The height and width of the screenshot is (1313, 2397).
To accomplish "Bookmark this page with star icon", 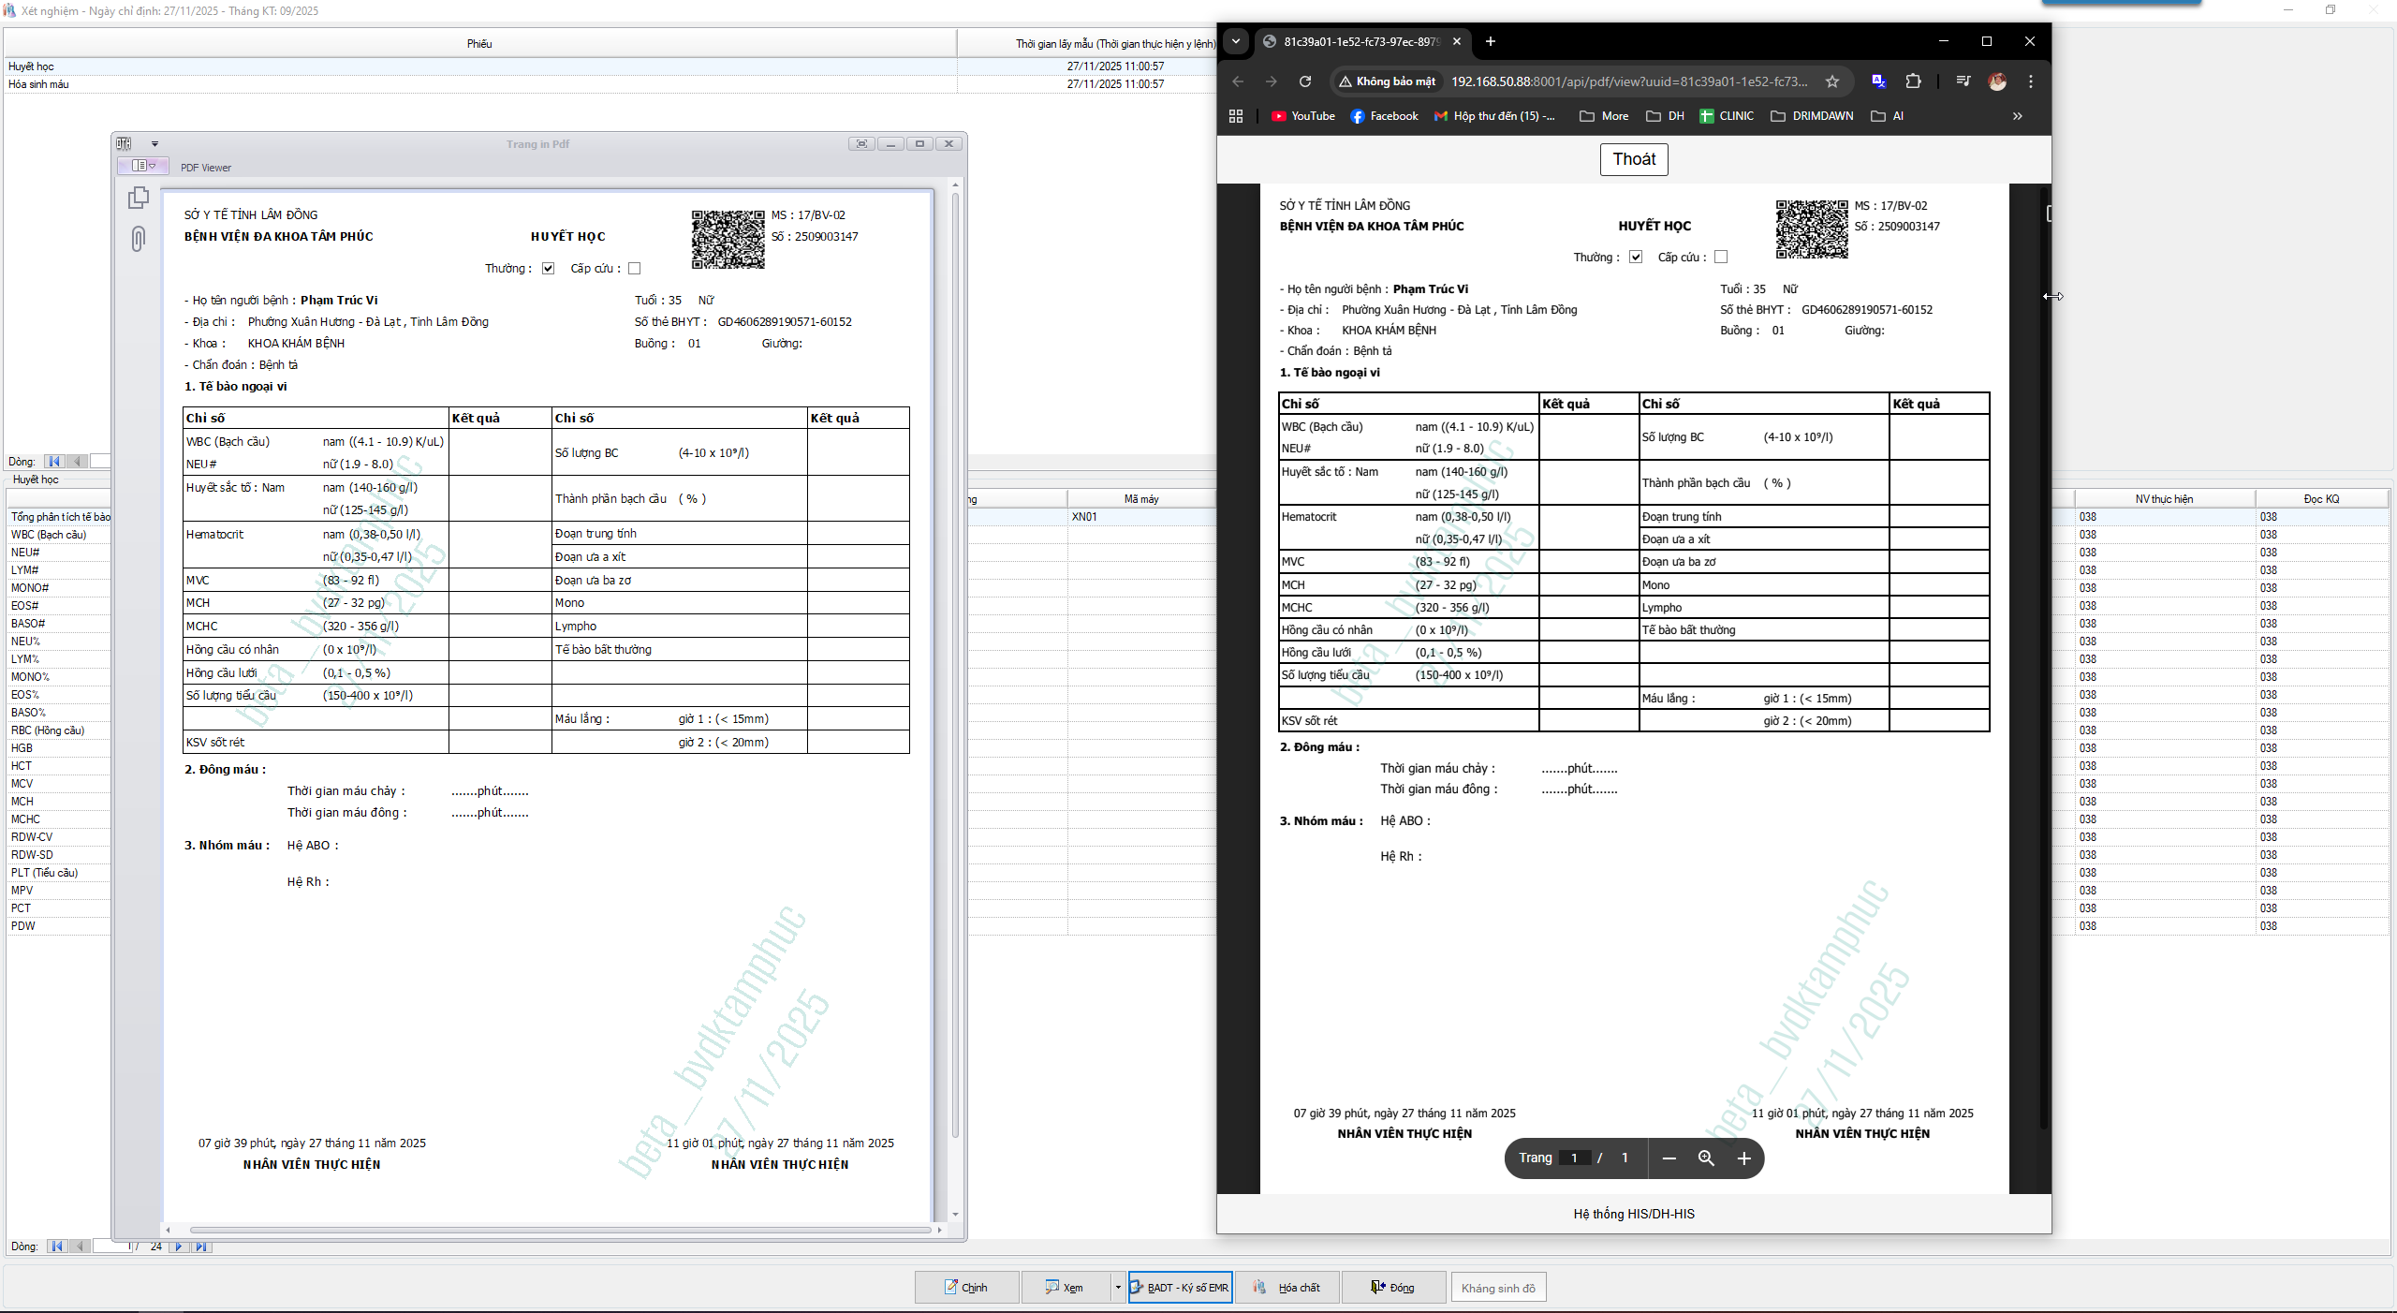I will [x=1832, y=81].
